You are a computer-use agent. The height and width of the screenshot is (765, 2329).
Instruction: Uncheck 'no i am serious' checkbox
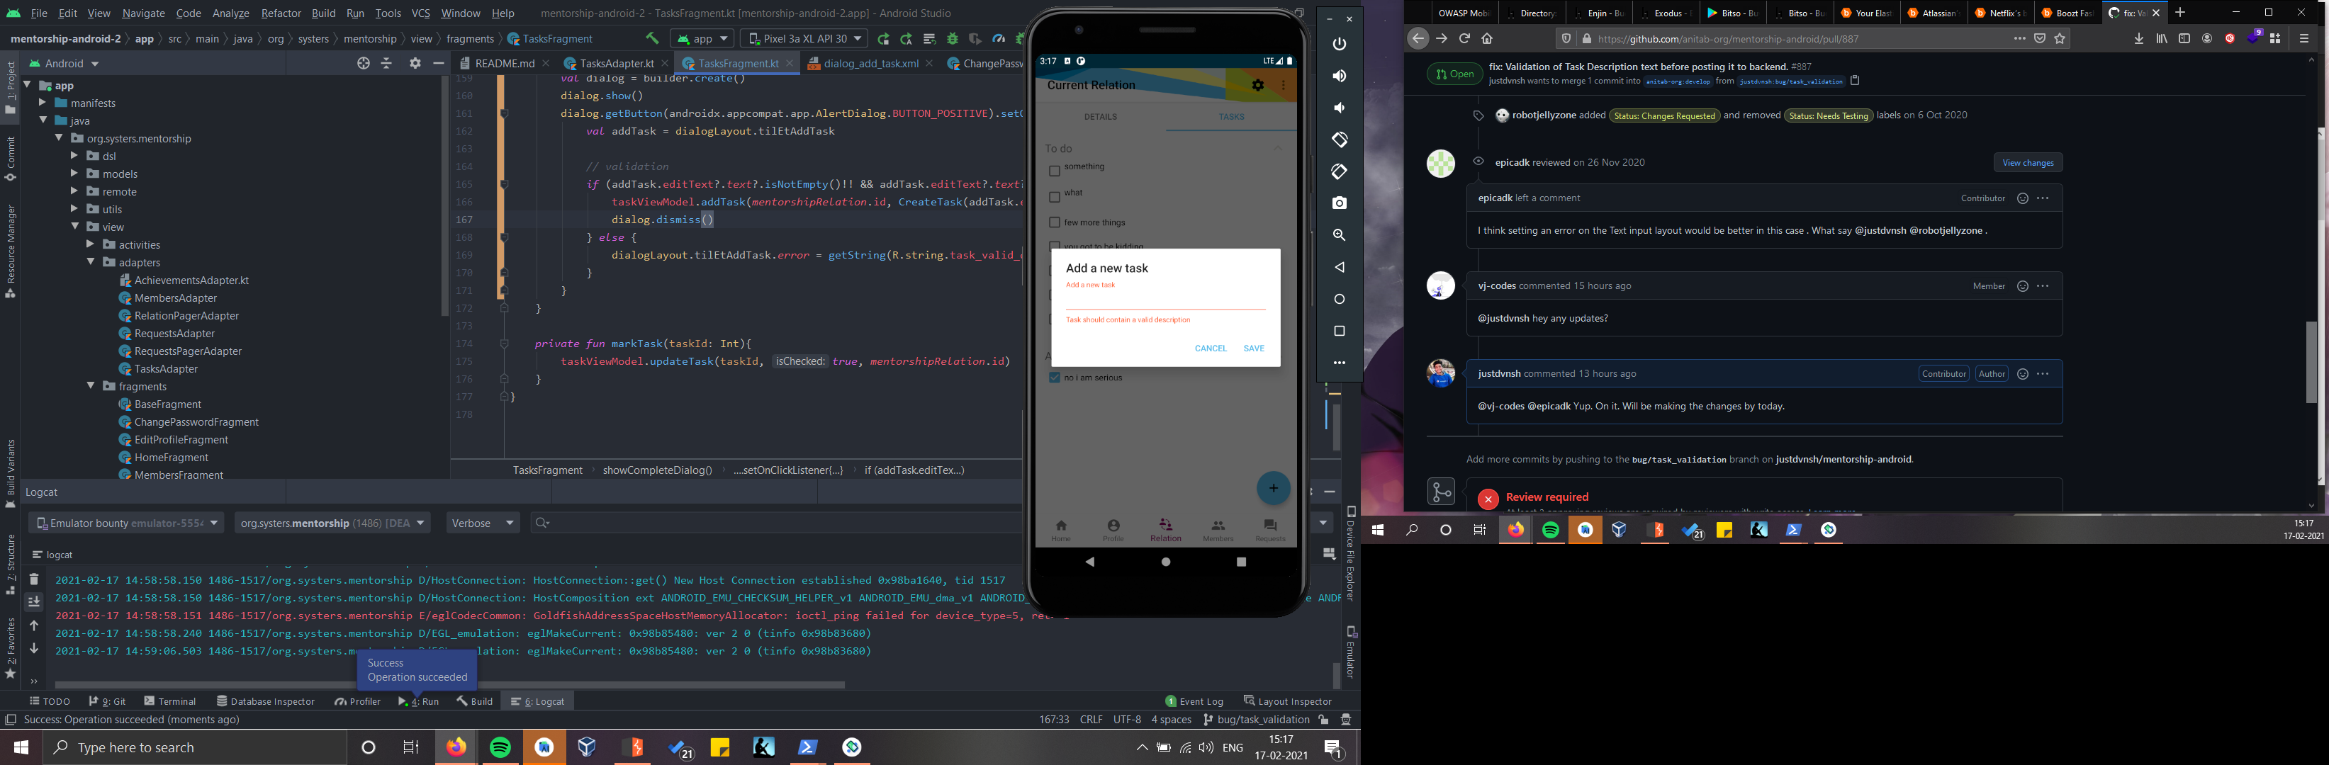pyautogui.click(x=1054, y=378)
